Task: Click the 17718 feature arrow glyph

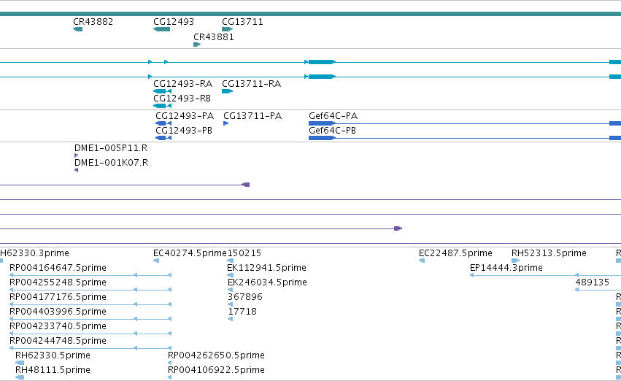Action: tap(231, 319)
